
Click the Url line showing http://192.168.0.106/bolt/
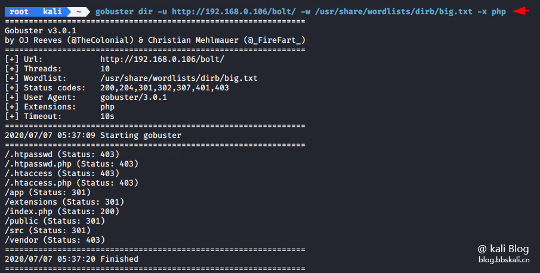115,59
